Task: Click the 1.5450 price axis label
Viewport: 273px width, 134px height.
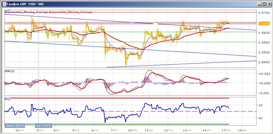Action: tap(264, 62)
